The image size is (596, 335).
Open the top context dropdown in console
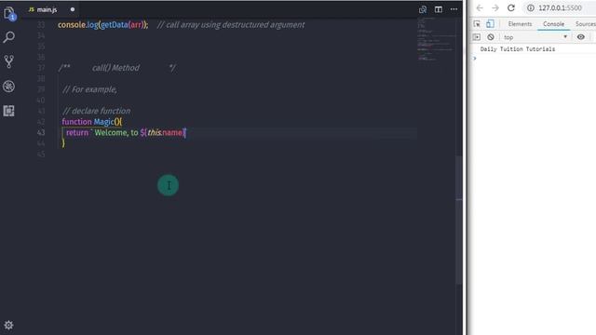click(535, 37)
